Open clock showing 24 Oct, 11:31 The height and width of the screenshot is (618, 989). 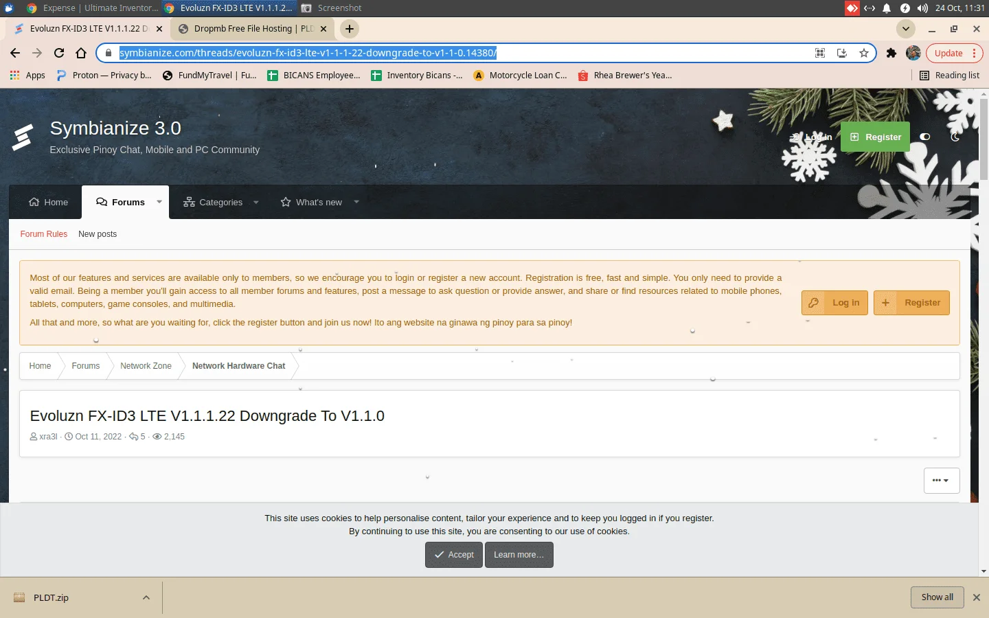(x=959, y=8)
